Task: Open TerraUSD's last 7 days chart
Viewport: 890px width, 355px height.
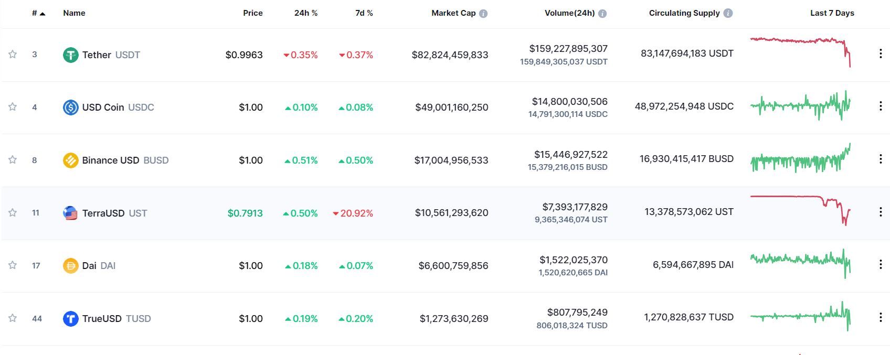Action: coord(800,210)
